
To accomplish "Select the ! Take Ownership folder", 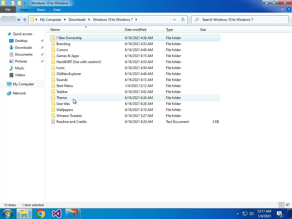I will point(135,38).
